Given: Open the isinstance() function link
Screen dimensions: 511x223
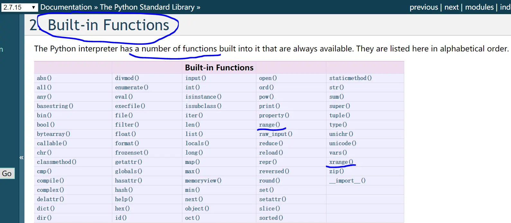Looking at the screenshot, I should (x=203, y=97).
